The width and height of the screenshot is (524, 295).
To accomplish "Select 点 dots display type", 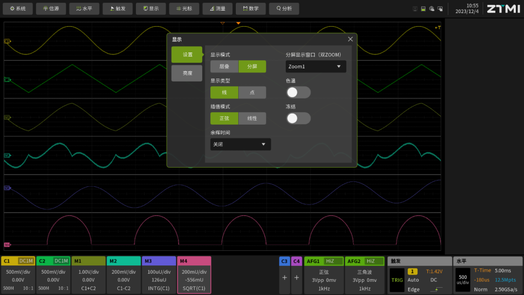I will pyautogui.click(x=252, y=93).
